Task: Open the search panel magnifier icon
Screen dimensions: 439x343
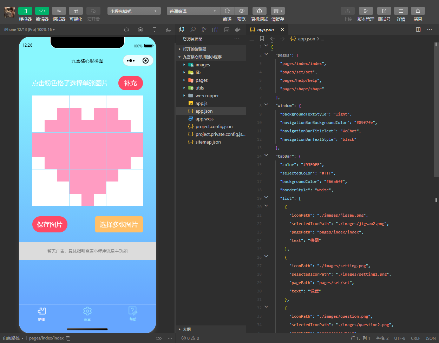Action: click(193, 29)
